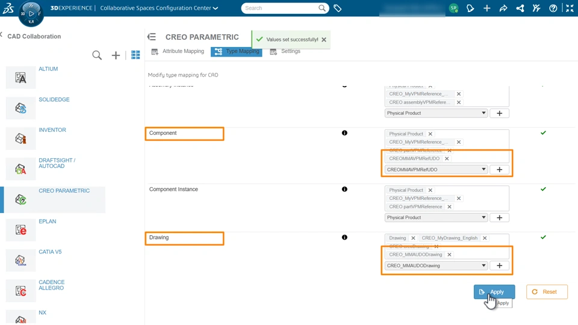
Task: Select the CATIA V5 connector icon
Action: pyautogui.click(x=20, y=261)
